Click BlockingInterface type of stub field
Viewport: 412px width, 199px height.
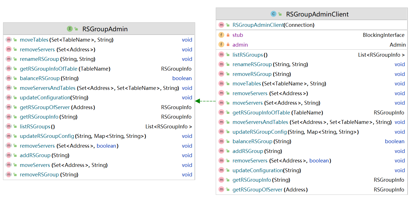383,35
